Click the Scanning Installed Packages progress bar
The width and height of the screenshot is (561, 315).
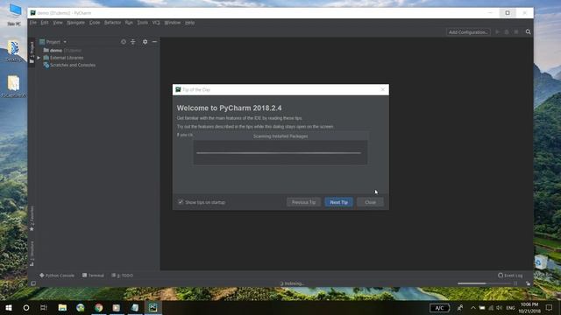point(279,153)
